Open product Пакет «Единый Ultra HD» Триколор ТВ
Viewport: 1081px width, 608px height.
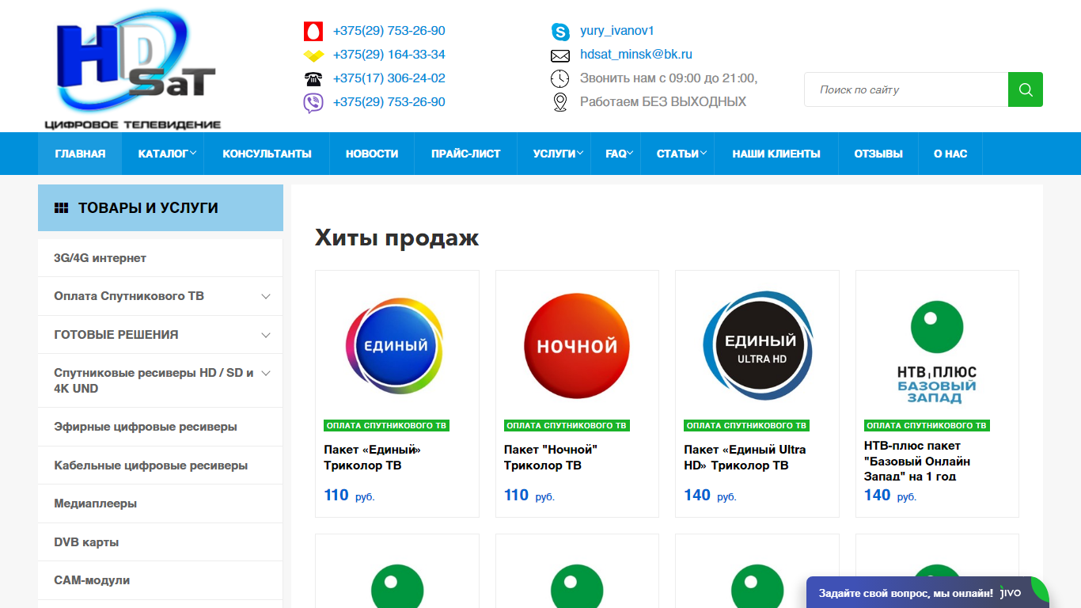click(x=745, y=458)
